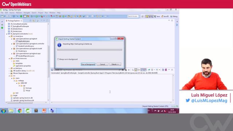
Task: Click the green Boot Dashboard toolbar icon
Action: coord(21,16)
